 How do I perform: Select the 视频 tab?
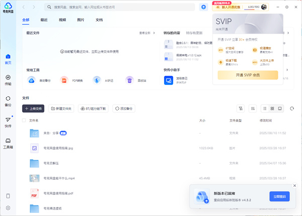pos(62,20)
